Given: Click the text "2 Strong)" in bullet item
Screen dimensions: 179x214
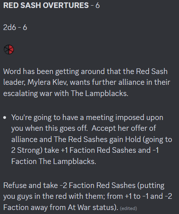Looking at the screenshot, I should point(27,150).
